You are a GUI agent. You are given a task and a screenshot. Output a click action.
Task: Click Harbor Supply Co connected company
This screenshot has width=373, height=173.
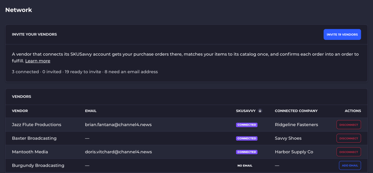294,152
